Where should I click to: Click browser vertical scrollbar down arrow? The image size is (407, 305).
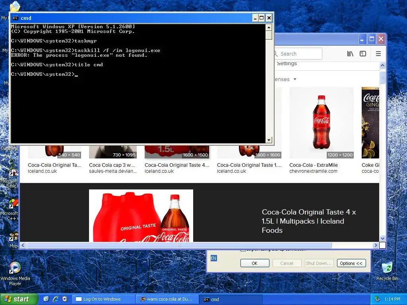(x=382, y=238)
